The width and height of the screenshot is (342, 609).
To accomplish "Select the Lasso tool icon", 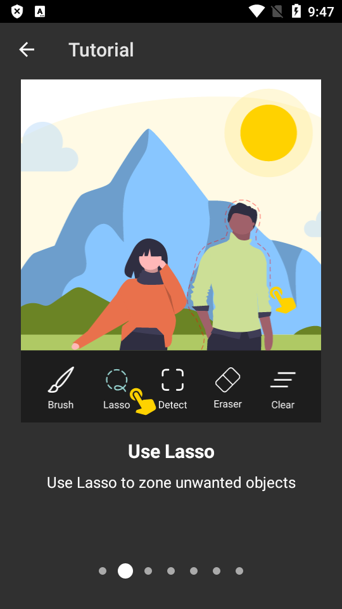I will click(117, 380).
